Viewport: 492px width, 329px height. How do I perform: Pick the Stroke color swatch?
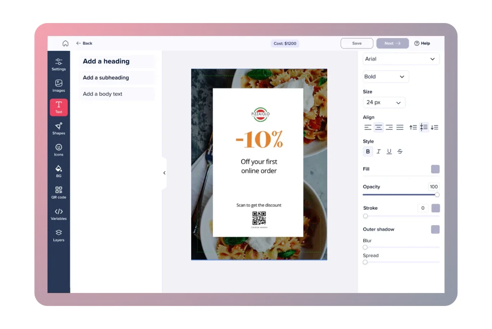(x=435, y=208)
